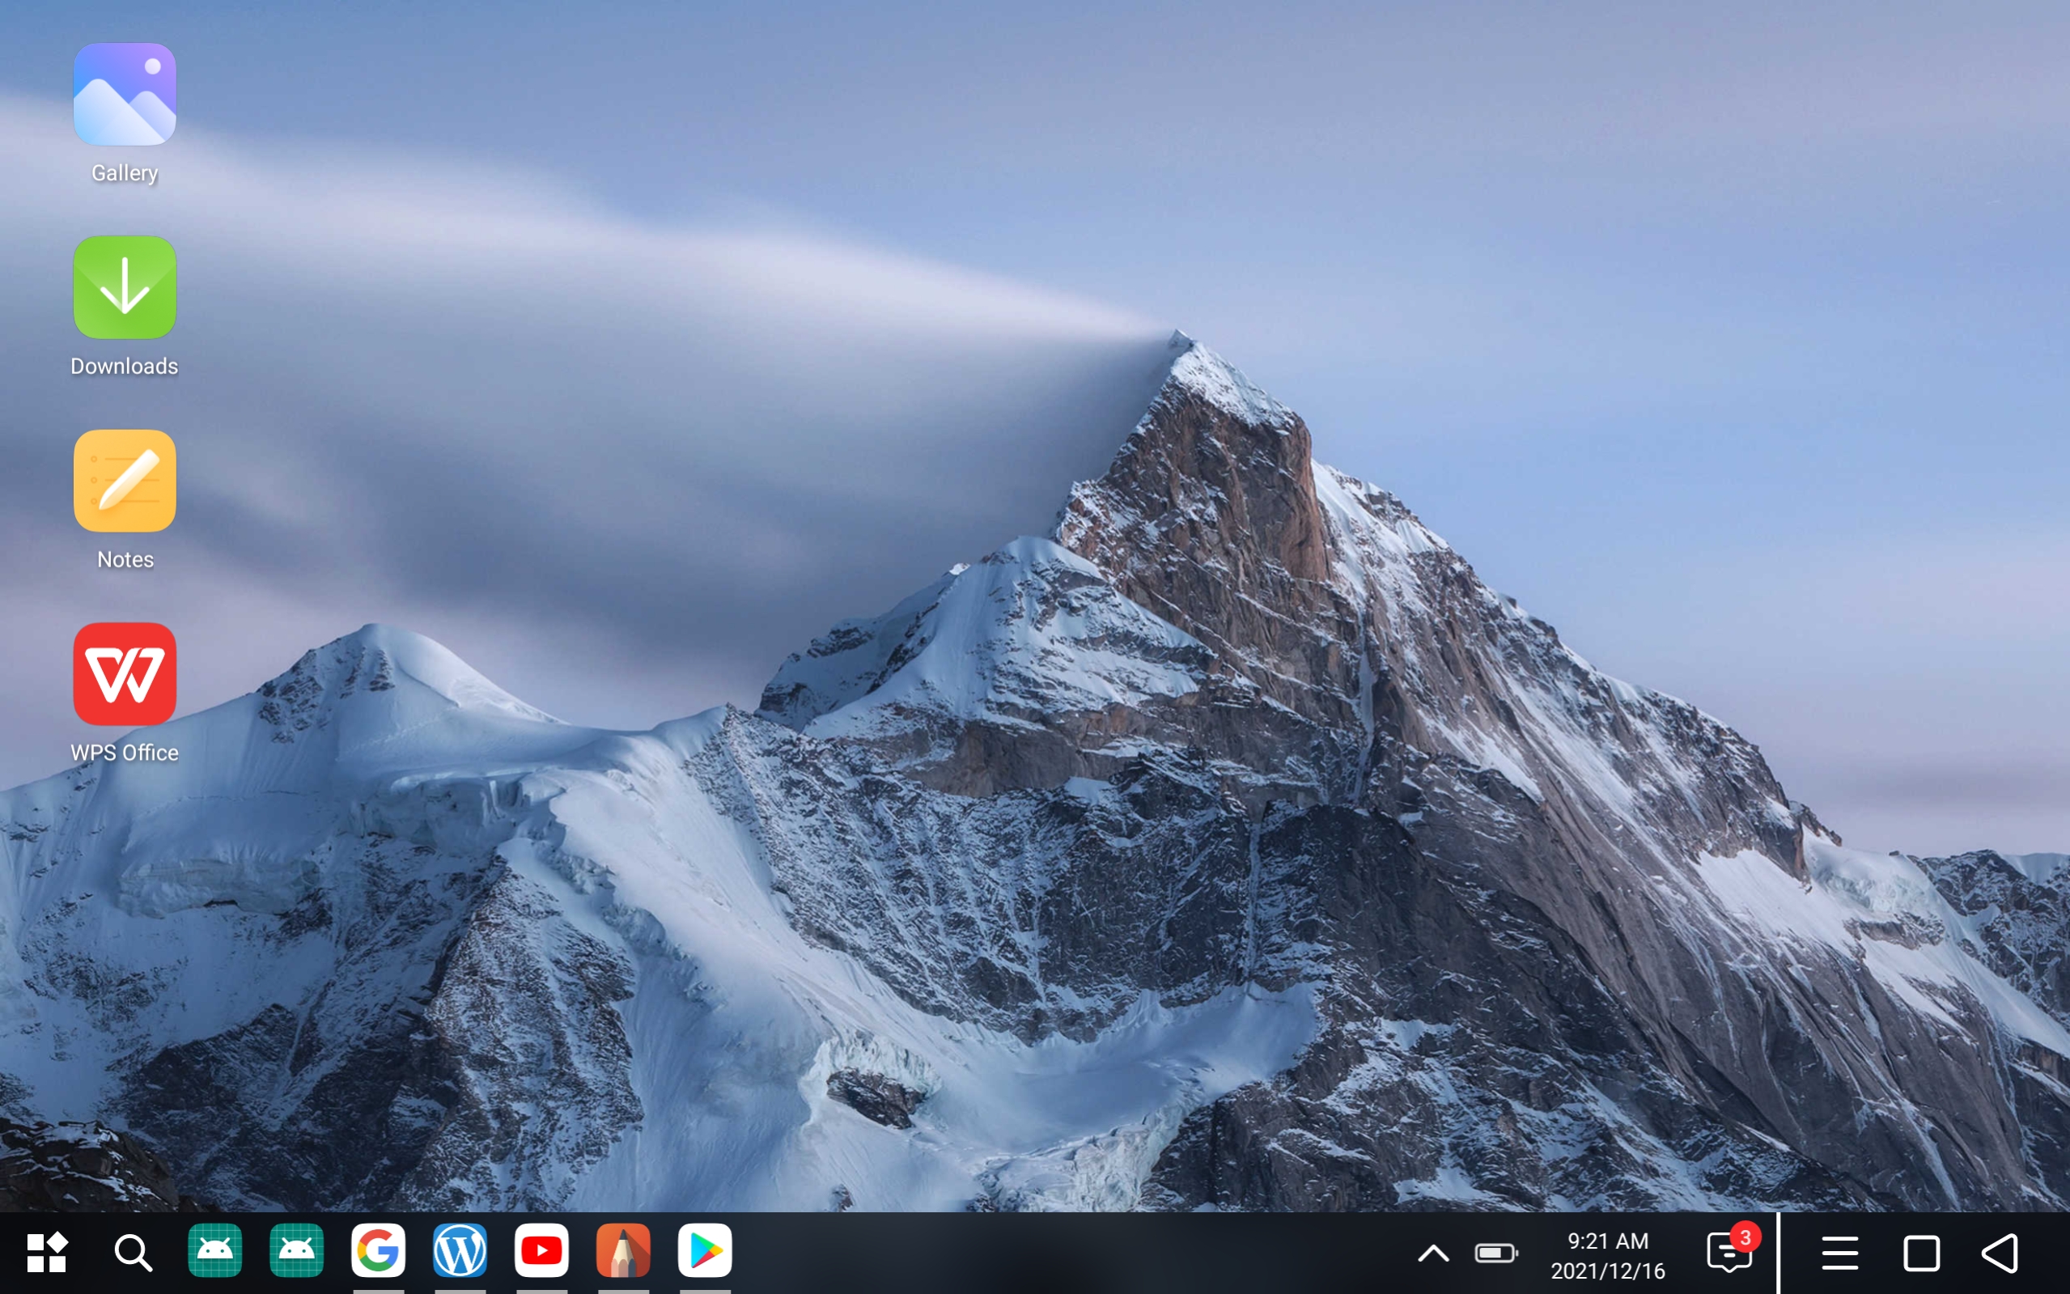Open WPS Office from the desktop
2070x1294 pixels.
tap(124, 675)
